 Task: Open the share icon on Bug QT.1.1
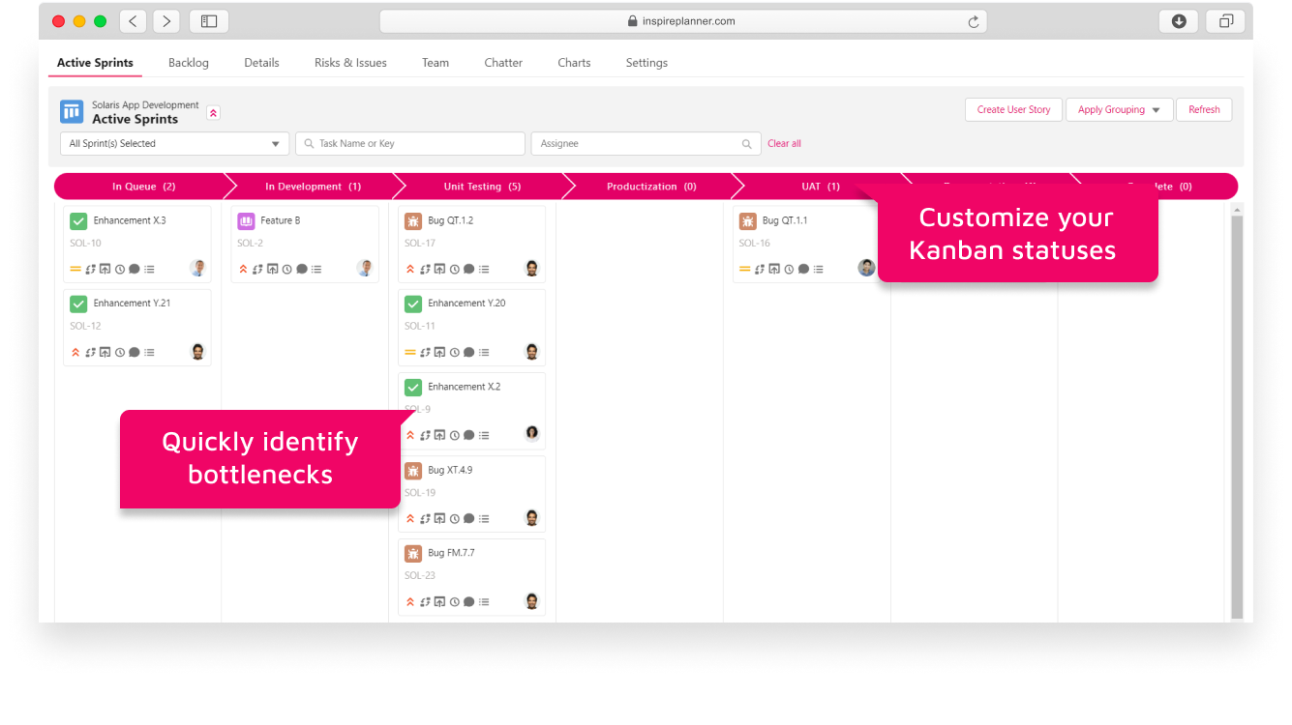pyautogui.click(x=774, y=269)
